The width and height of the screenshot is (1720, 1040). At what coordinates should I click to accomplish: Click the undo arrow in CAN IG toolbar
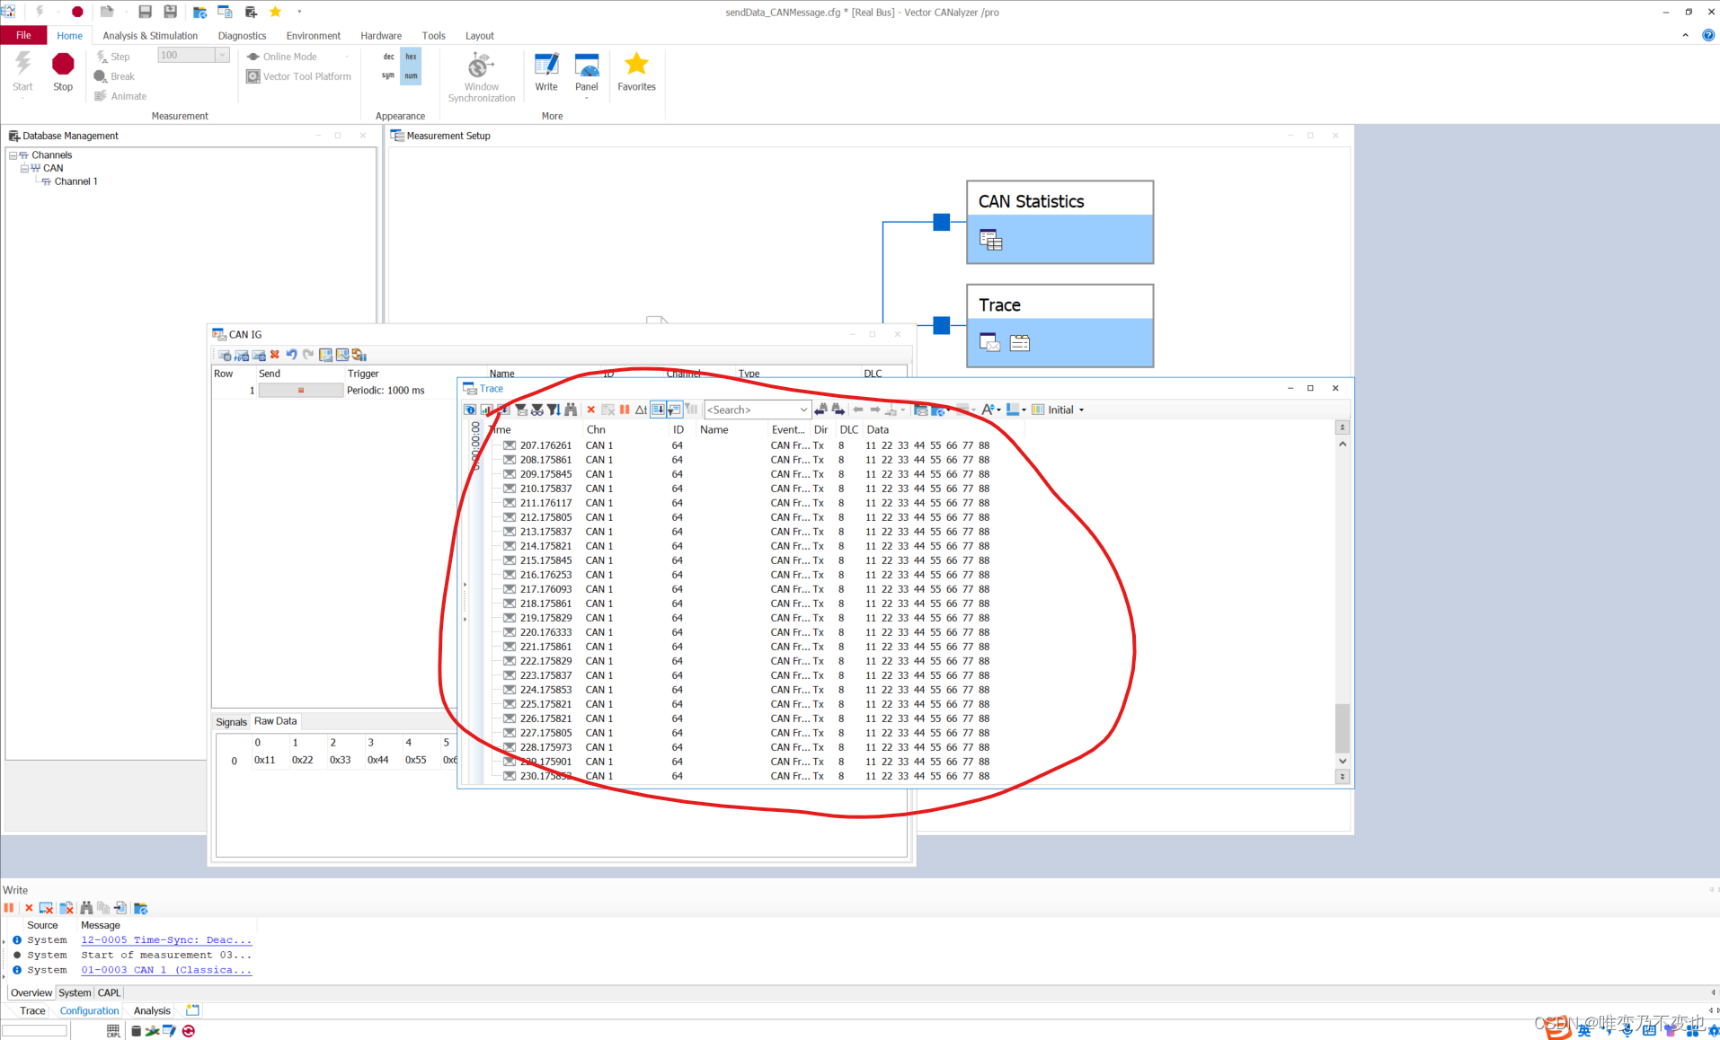(291, 355)
